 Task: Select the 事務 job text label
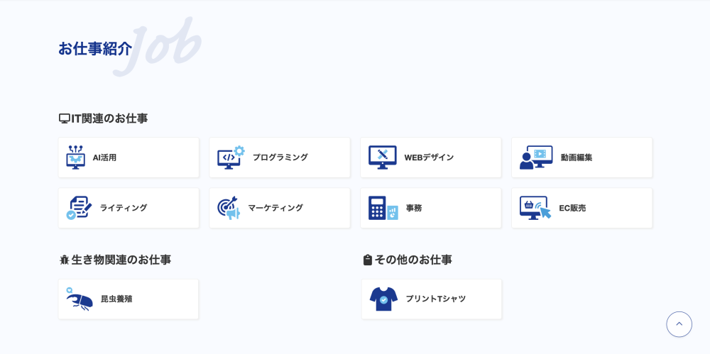pyautogui.click(x=413, y=208)
